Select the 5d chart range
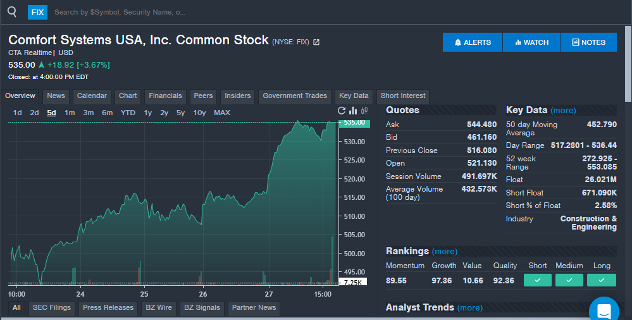 tap(51, 113)
